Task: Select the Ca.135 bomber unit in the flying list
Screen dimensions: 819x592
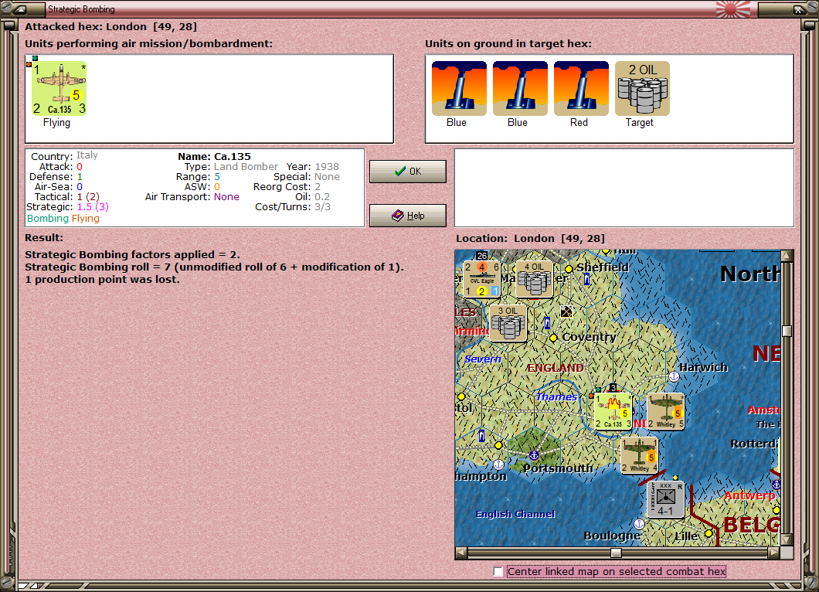Action: tap(59, 88)
